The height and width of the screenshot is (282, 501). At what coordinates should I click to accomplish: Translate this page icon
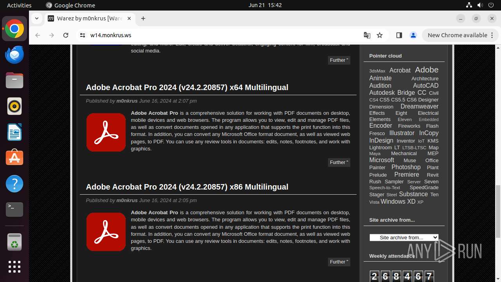(x=367, y=35)
